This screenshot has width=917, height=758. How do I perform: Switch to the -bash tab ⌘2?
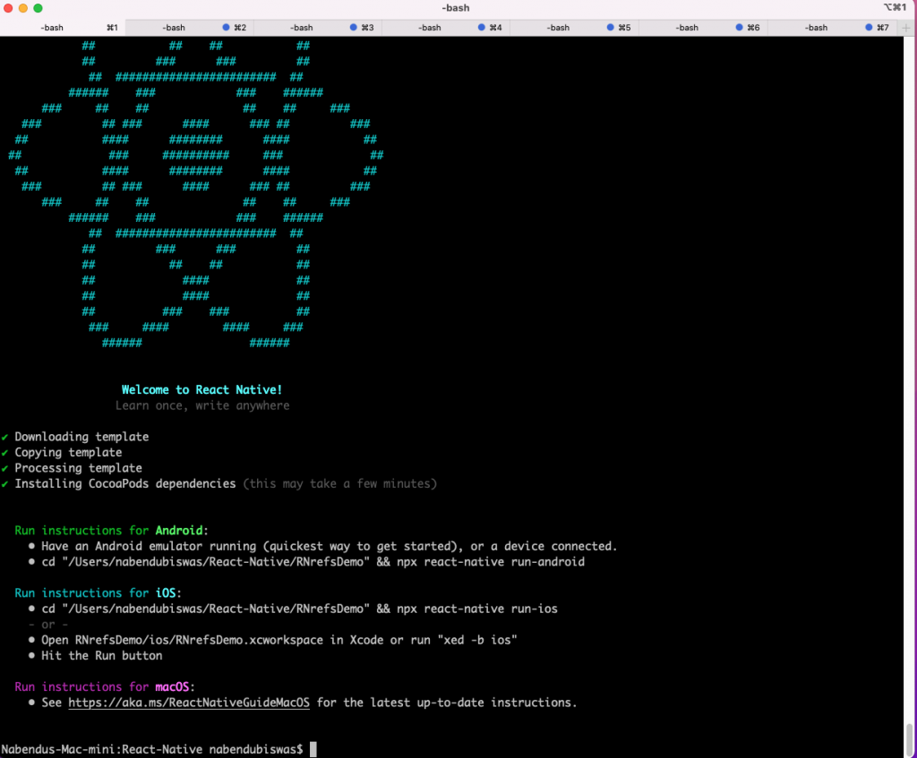click(x=190, y=28)
